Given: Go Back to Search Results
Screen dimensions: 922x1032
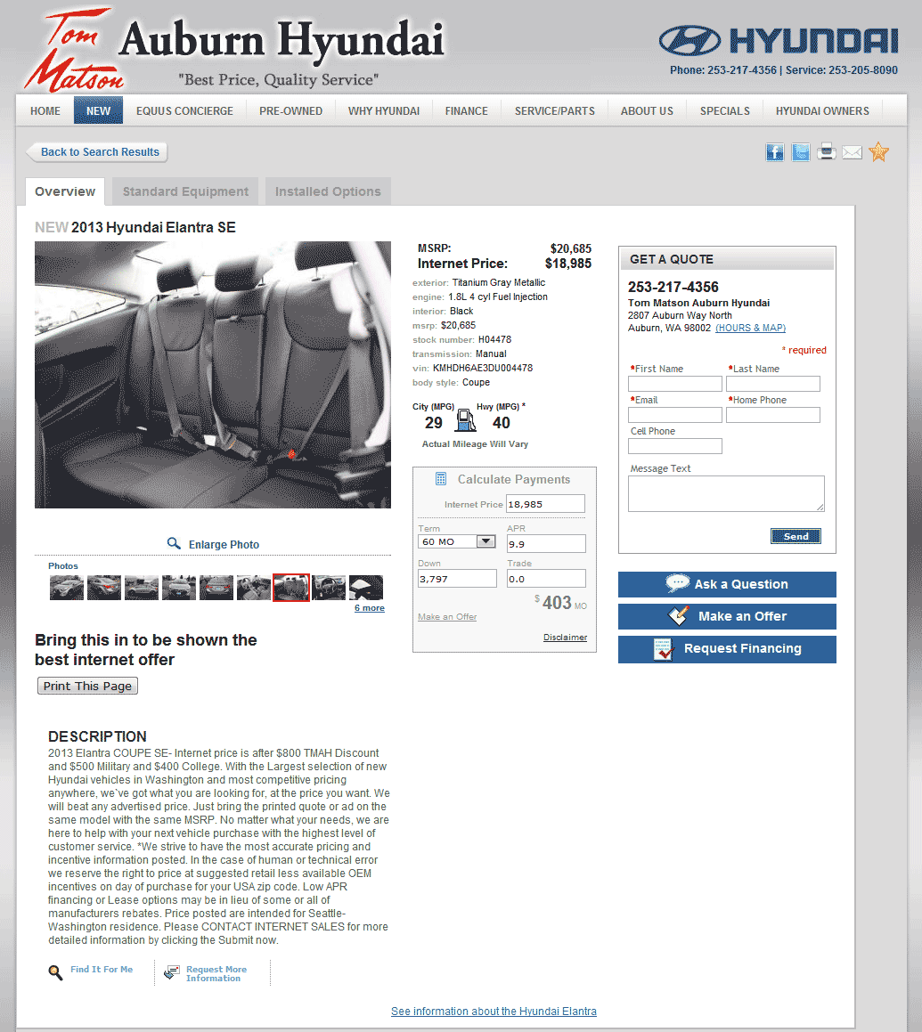Looking at the screenshot, I should click(x=97, y=152).
